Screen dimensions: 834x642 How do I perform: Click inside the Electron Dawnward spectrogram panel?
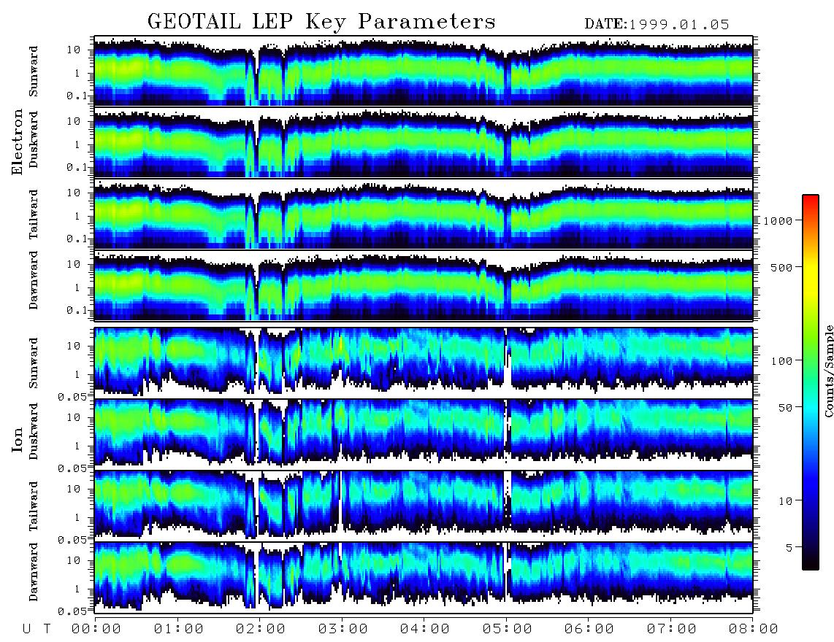pos(424,285)
